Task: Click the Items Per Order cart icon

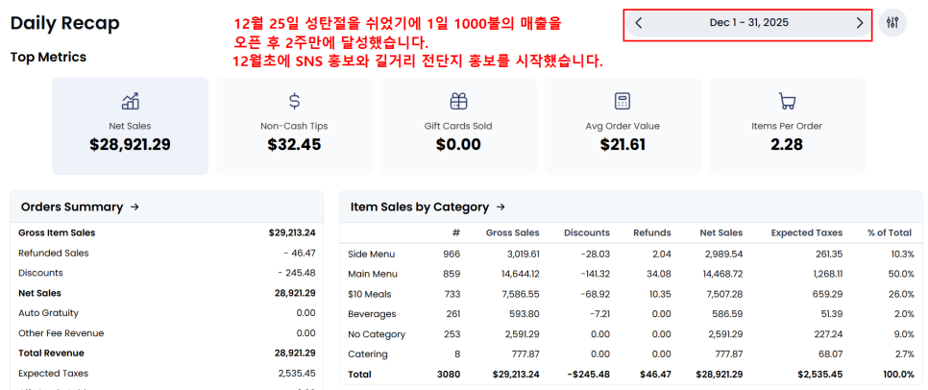Action: pos(787,101)
